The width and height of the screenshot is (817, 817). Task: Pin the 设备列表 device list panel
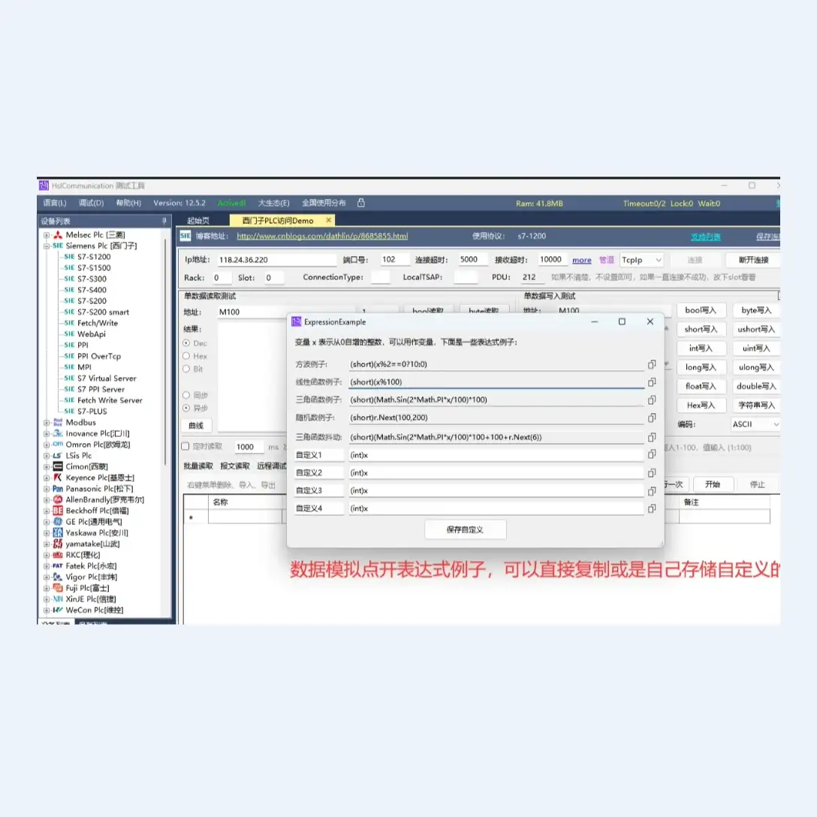pyautogui.click(x=164, y=221)
